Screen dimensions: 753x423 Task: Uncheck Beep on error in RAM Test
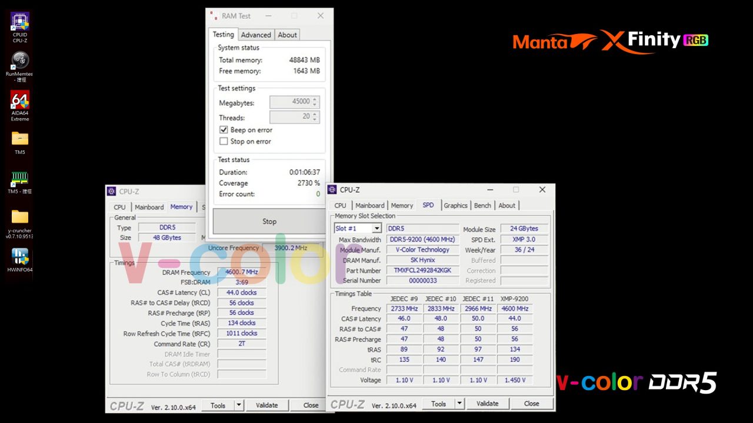point(224,130)
